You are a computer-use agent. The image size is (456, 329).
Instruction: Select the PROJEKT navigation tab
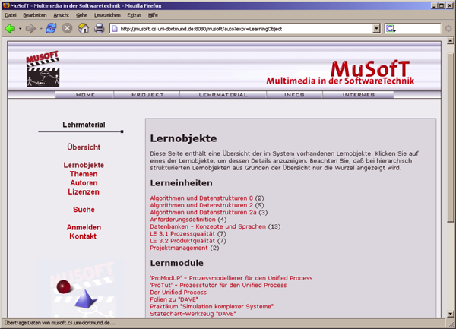point(147,95)
